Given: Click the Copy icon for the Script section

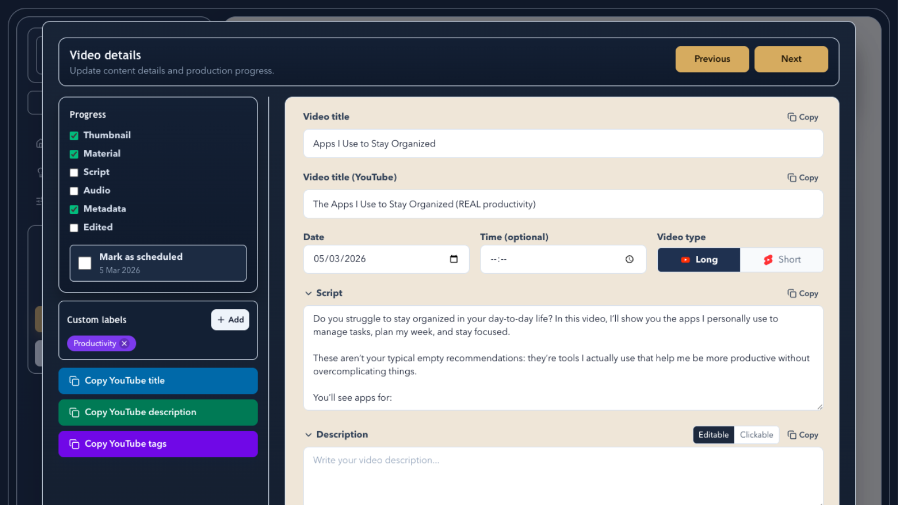Looking at the screenshot, I should pyautogui.click(x=803, y=293).
